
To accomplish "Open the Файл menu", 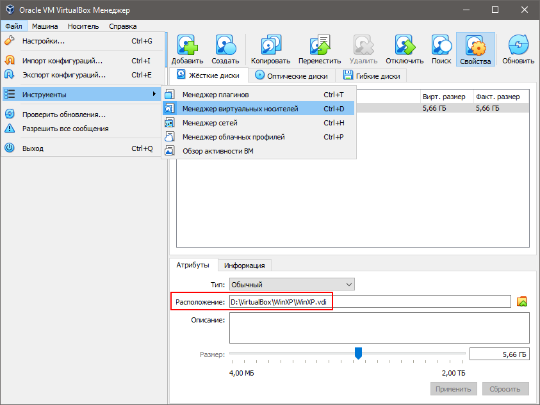I will pyautogui.click(x=13, y=26).
